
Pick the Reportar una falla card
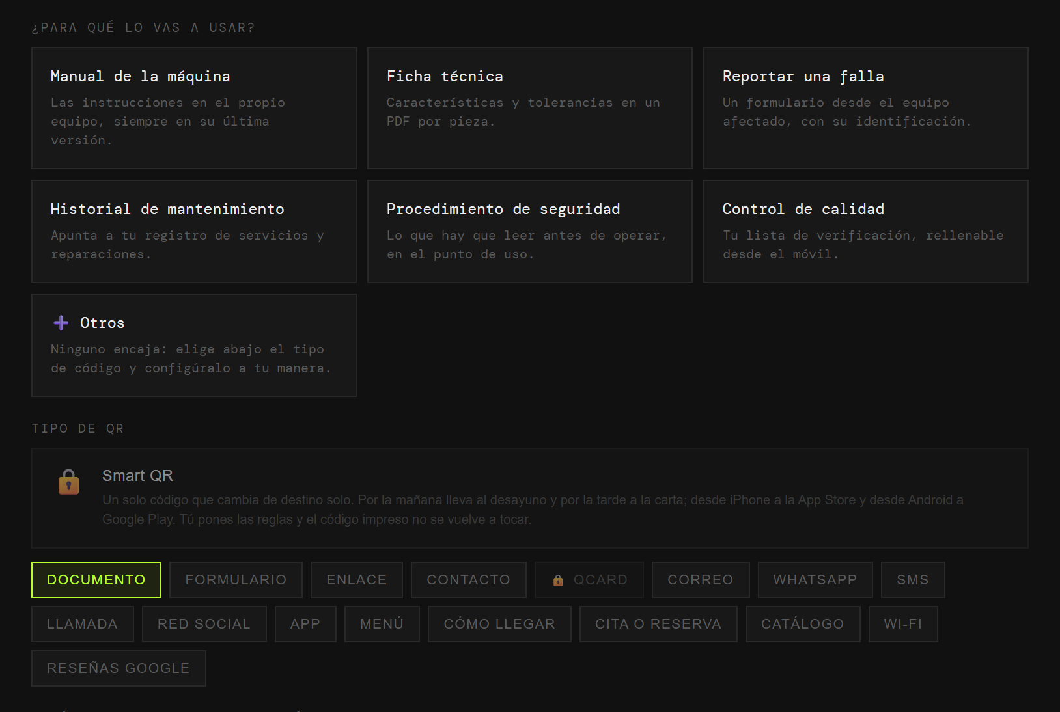866,108
